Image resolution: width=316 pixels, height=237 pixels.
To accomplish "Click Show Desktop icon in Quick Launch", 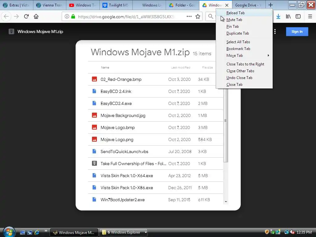I will click(22, 232).
